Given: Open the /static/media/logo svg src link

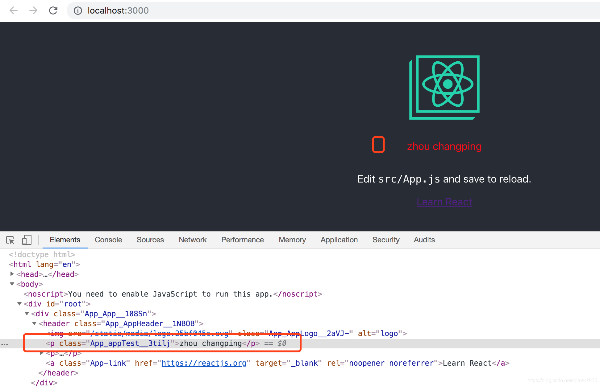Looking at the screenshot, I should [x=159, y=333].
